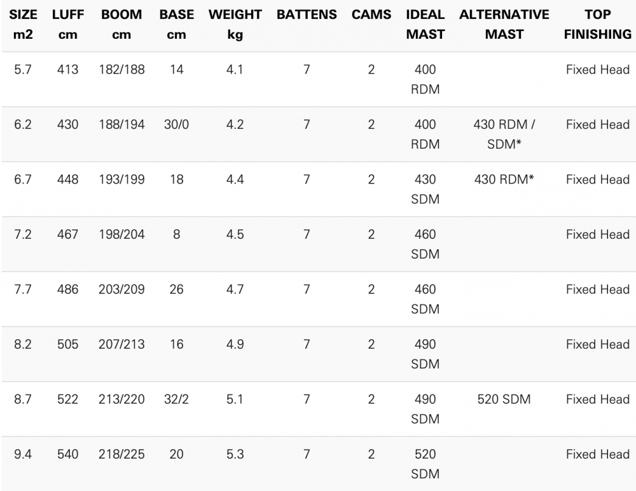Click Fixed Head in the 7.7 row
636x491 pixels.
click(x=597, y=290)
